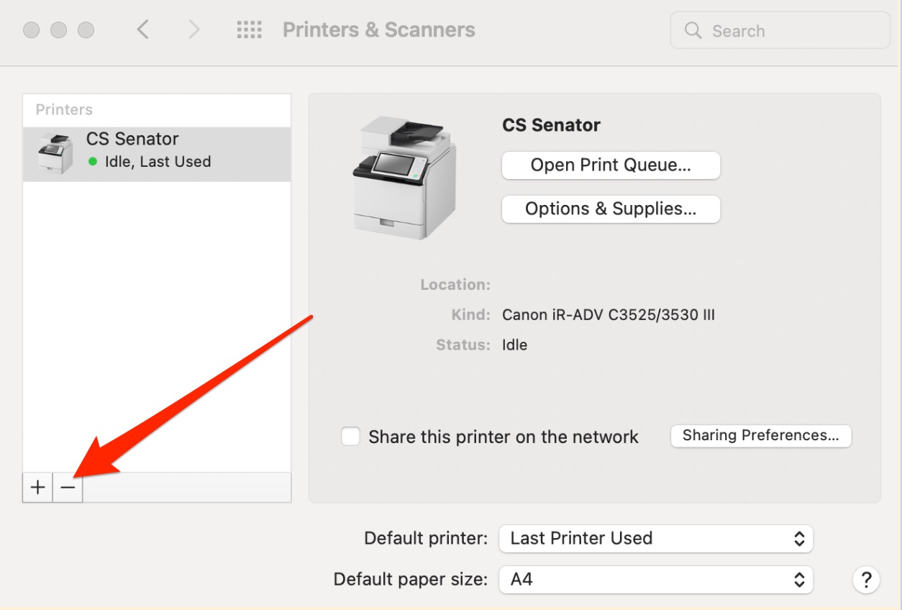Click the small CS Senator printer icon

point(55,153)
